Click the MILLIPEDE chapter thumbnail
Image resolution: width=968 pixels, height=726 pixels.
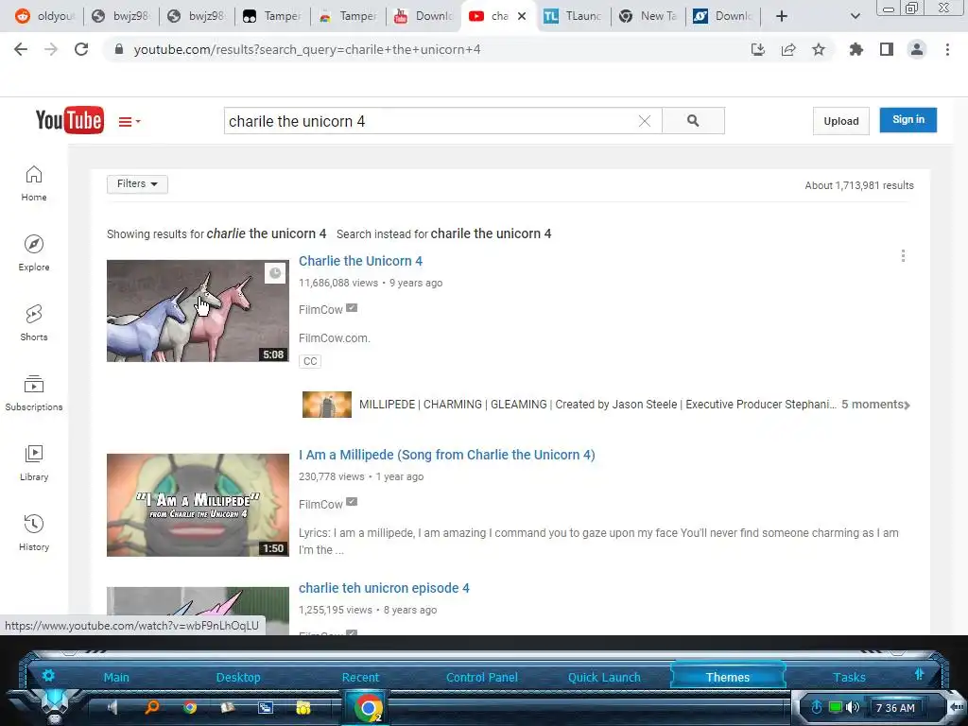coord(326,405)
